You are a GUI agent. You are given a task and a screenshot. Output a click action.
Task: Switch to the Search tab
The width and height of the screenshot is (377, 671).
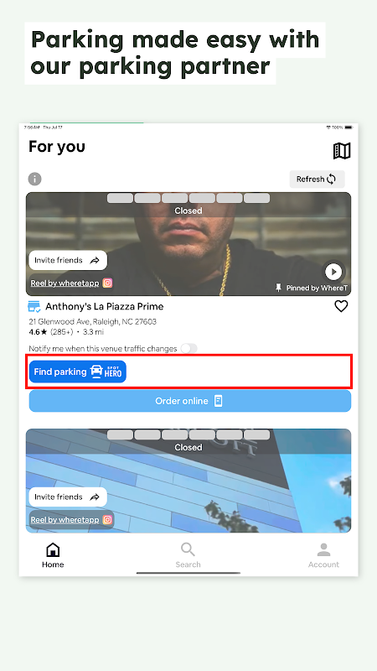coord(188,555)
